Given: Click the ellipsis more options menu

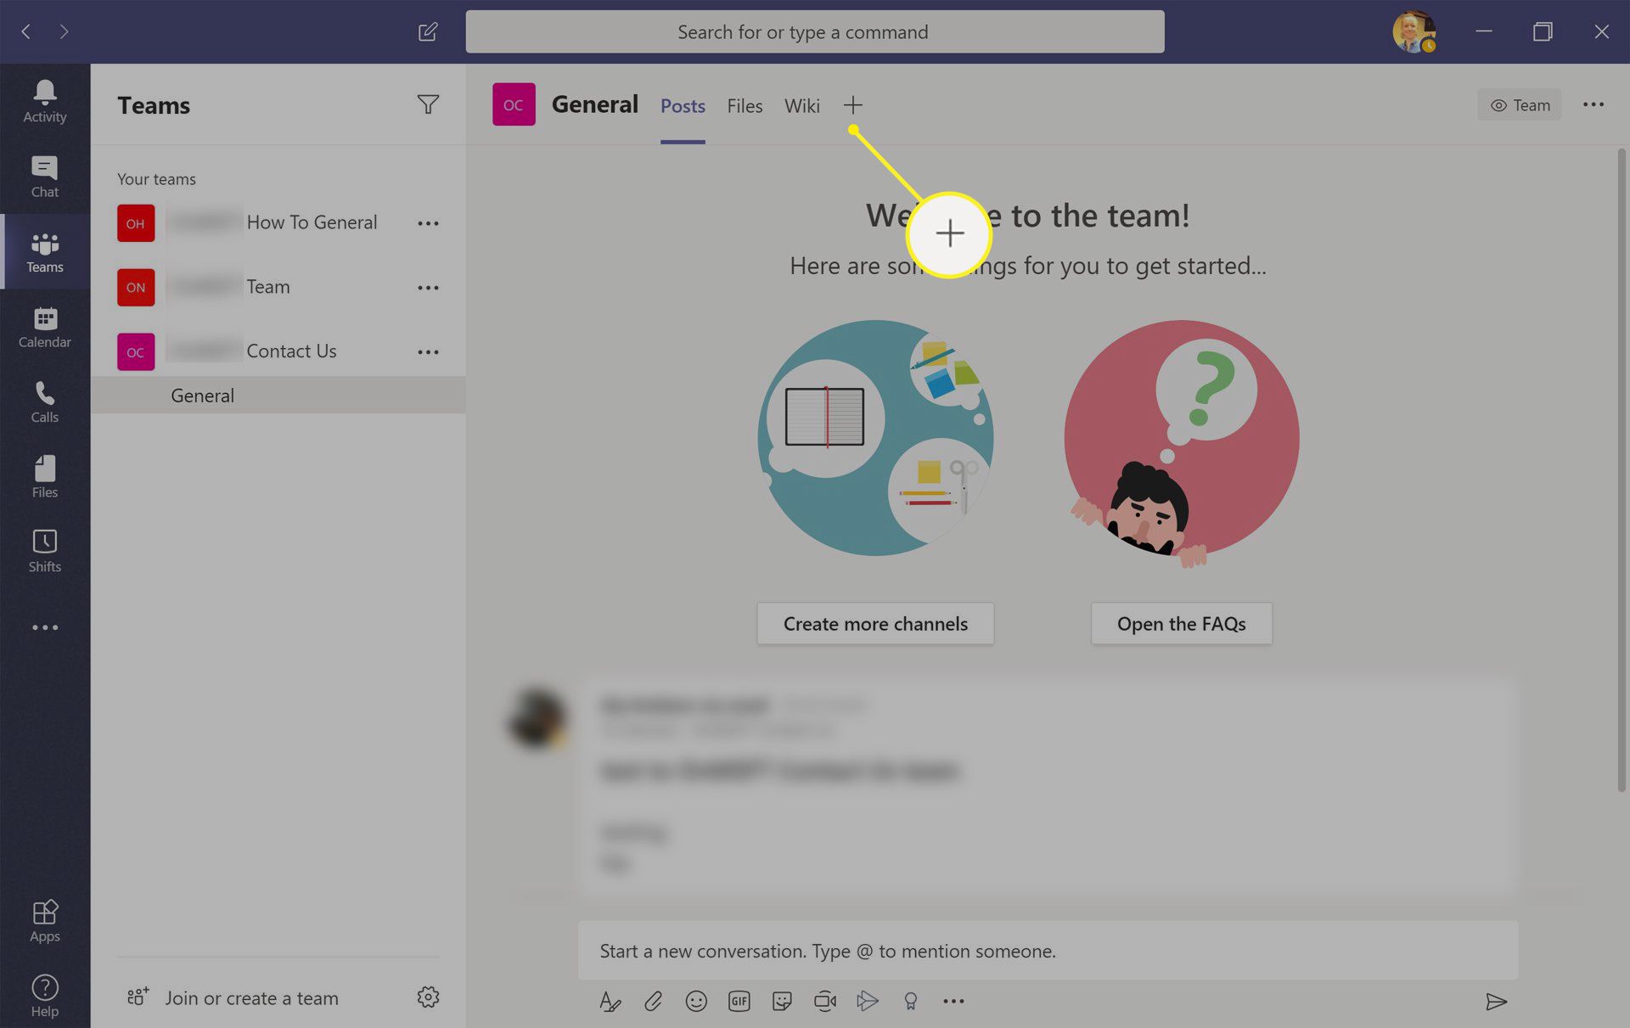Looking at the screenshot, I should tap(1594, 105).
